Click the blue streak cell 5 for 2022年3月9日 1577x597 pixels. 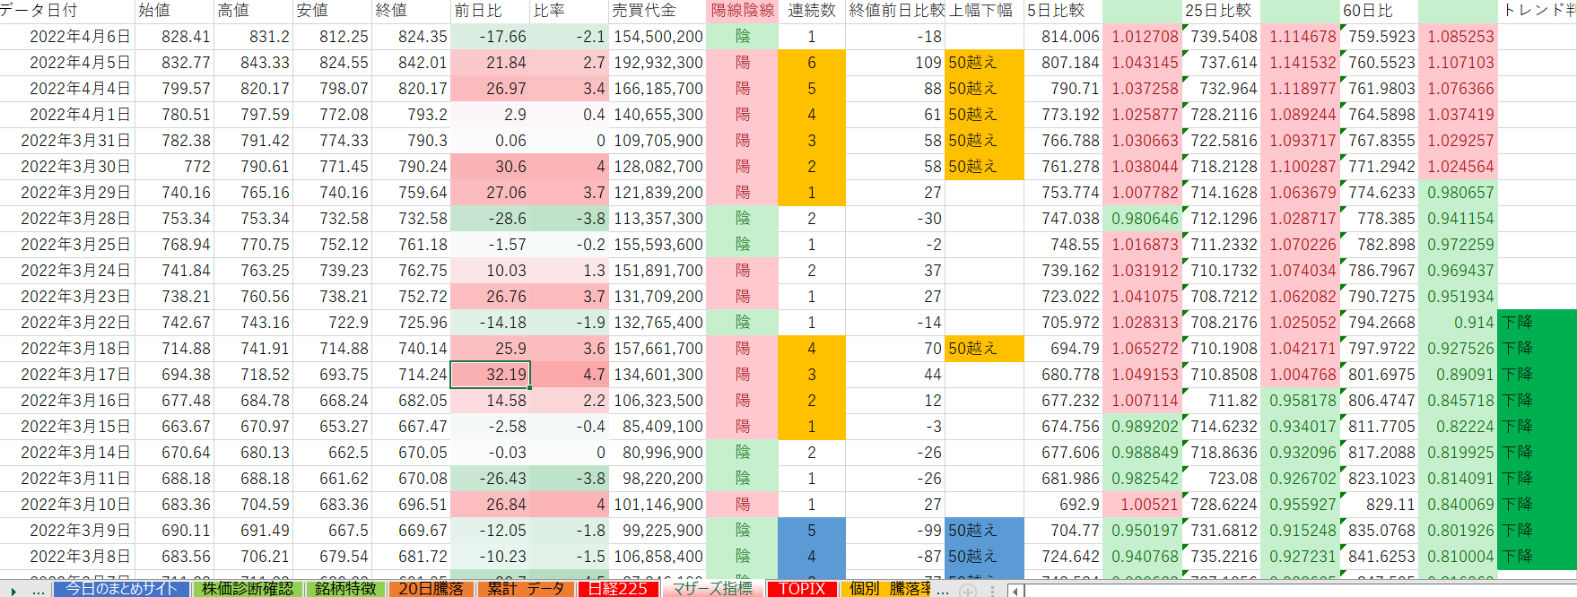(812, 531)
